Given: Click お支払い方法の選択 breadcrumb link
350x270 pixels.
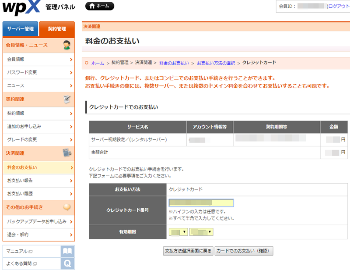Looking at the screenshot, I should point(216,63).
